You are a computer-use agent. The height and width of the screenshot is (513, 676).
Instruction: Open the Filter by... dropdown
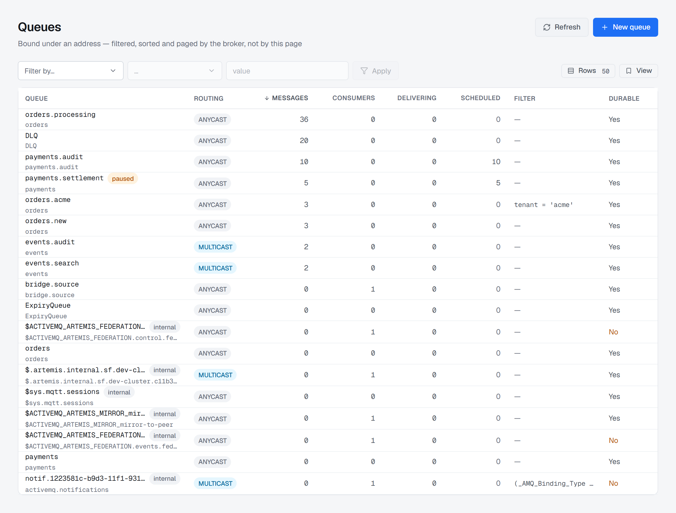pos(71,71)
